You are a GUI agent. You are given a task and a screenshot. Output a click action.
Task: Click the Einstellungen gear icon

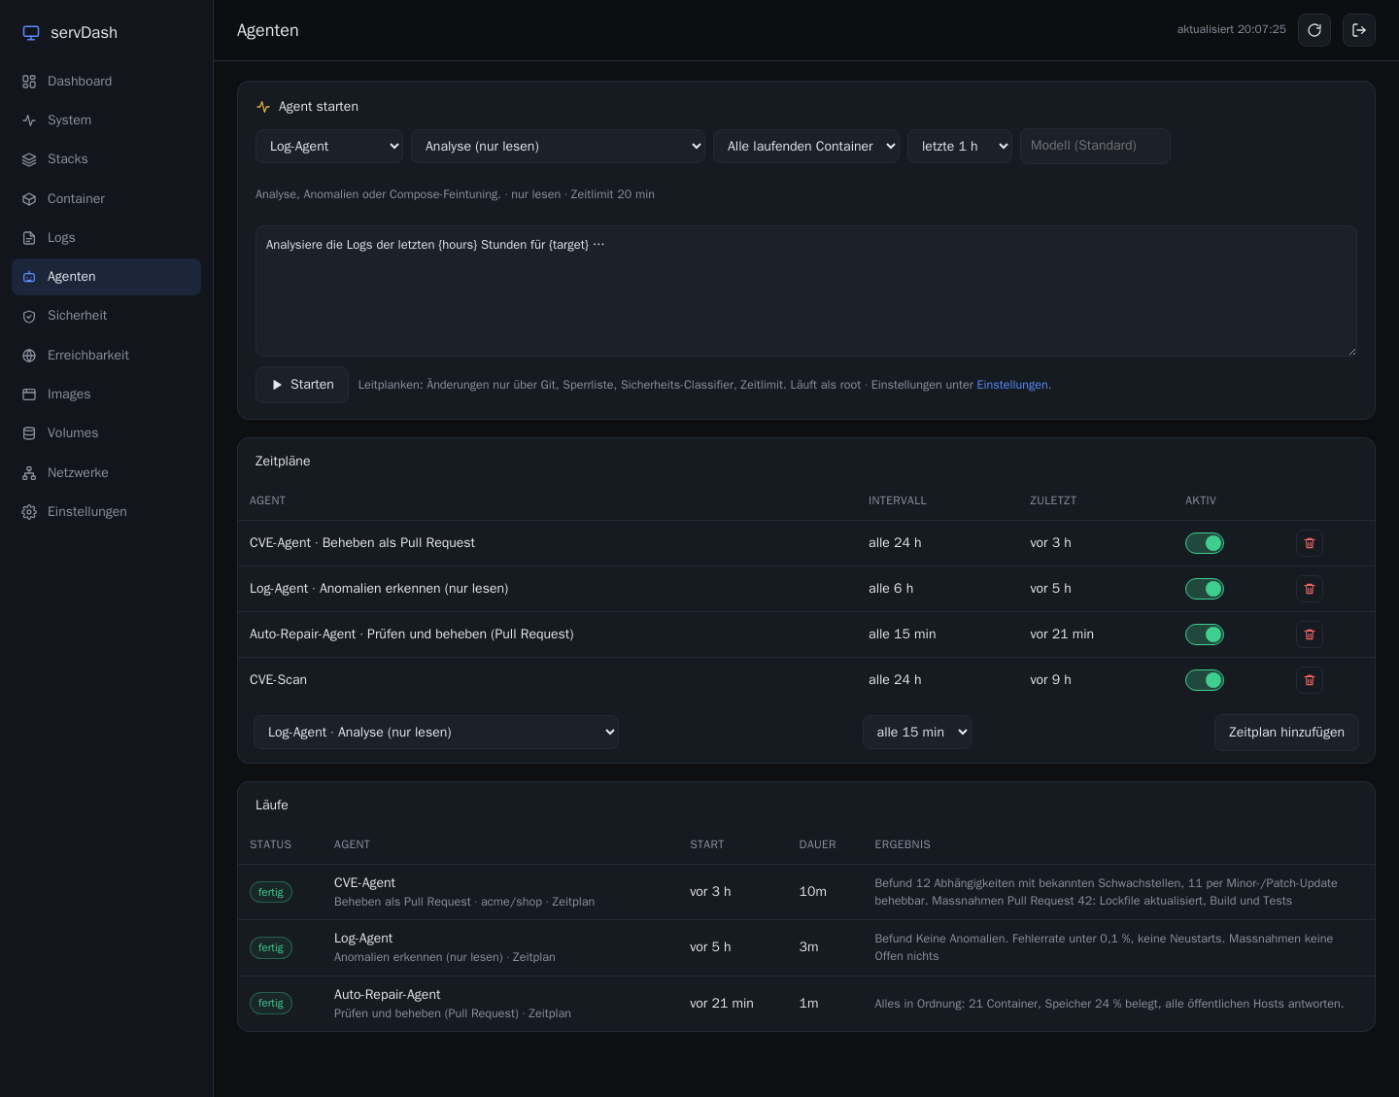[x=29, y=512]
